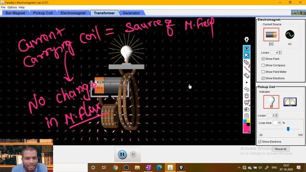
Task: Adjust the Pickup Coil Loops spinner arrows
Action: (x=276, y=115)
